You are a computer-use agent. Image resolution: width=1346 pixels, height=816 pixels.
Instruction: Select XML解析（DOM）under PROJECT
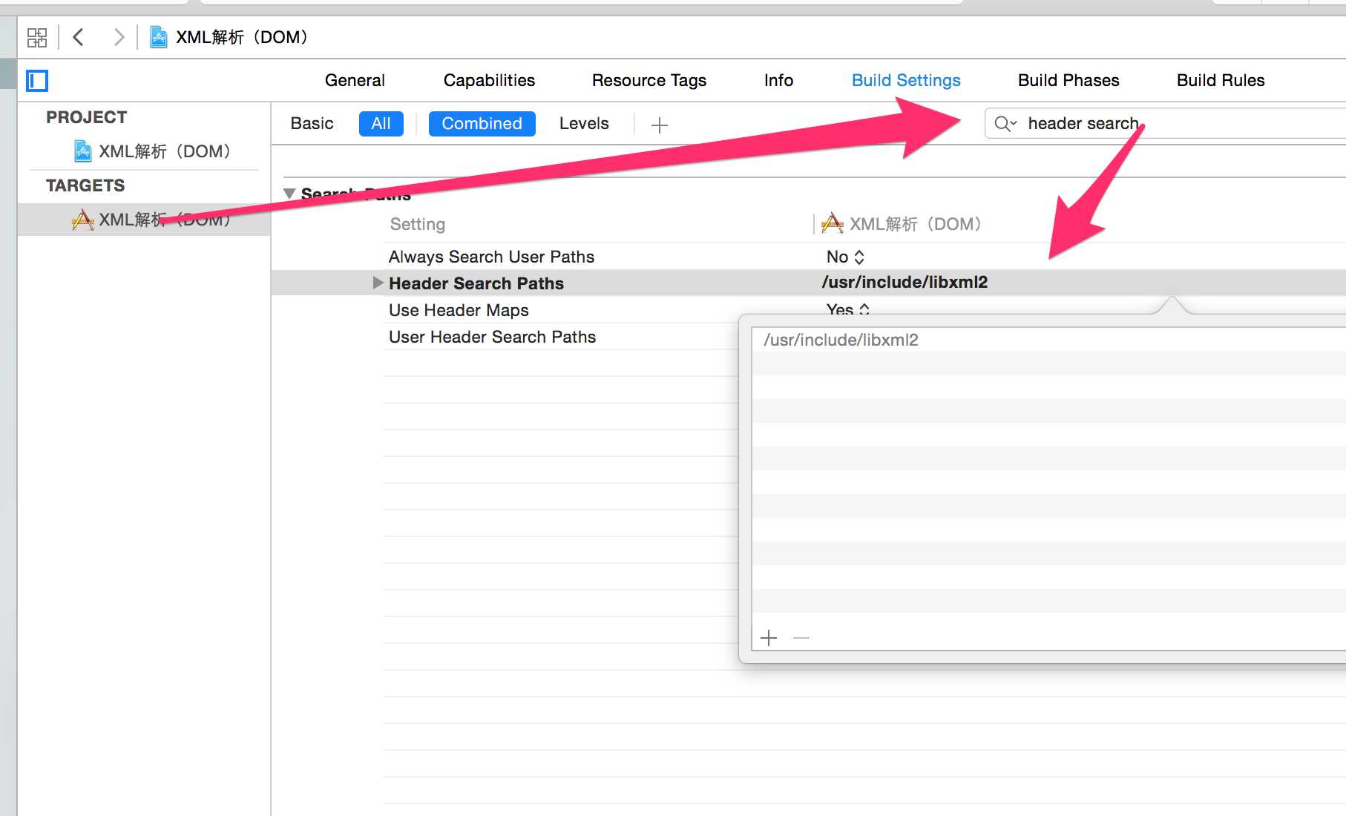153,151
